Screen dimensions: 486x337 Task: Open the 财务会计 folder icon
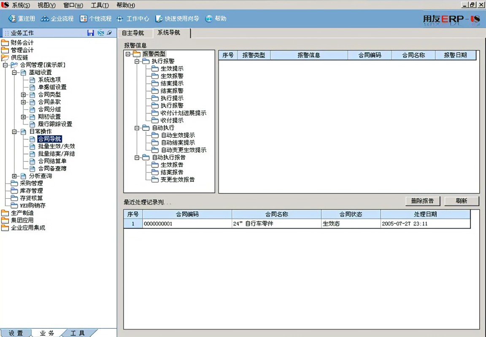(5, 43)
